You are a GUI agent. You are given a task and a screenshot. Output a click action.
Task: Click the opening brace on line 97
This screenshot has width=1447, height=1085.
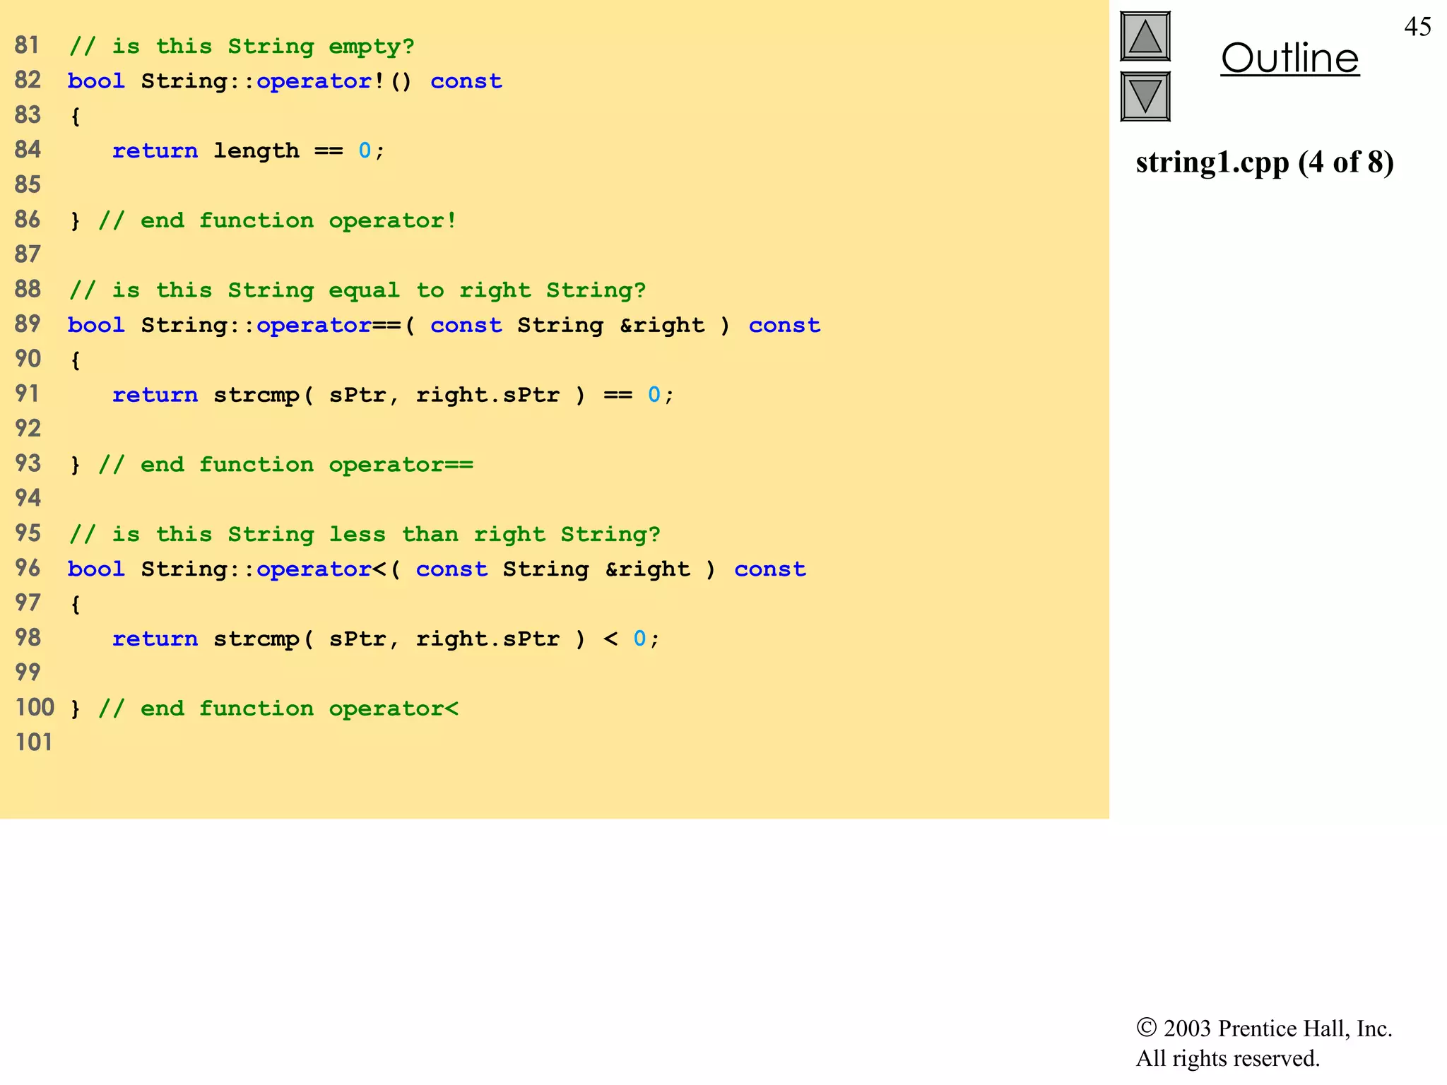click(x=76, y=605)
